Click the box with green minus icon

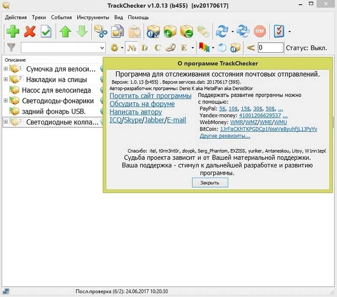coord(187,32)
